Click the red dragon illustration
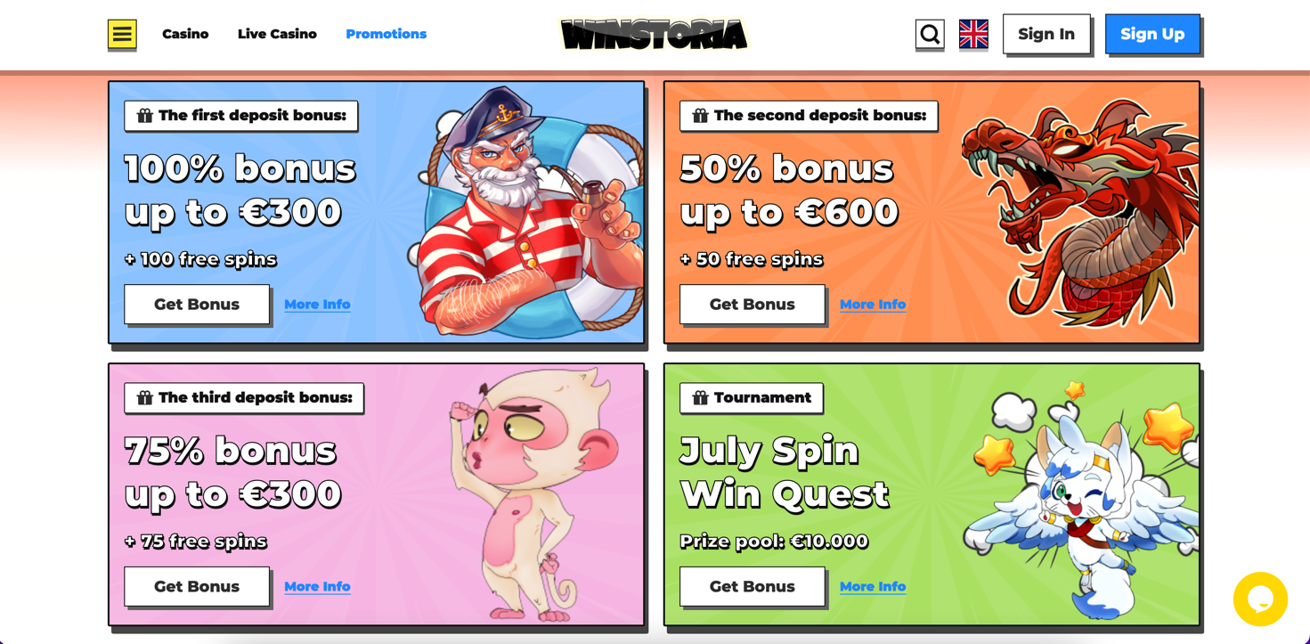Image resolution: width=1310 pixels, height=644 pixels. click(1079, 212)
